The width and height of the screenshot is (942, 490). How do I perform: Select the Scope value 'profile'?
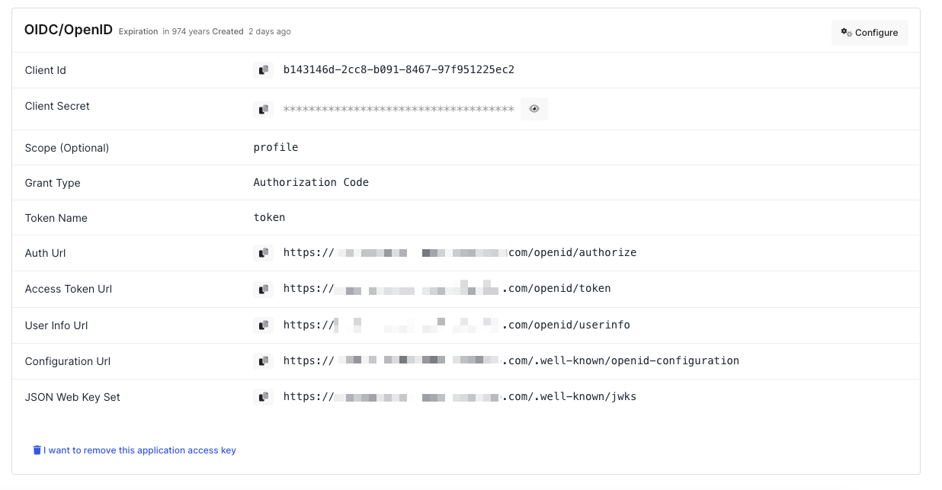tap(276, 146)
